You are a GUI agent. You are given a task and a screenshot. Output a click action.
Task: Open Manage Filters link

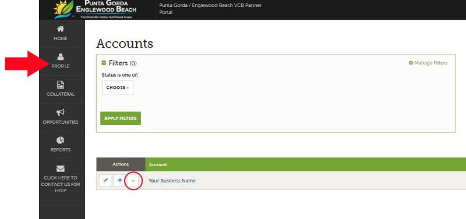pos(428,63)
